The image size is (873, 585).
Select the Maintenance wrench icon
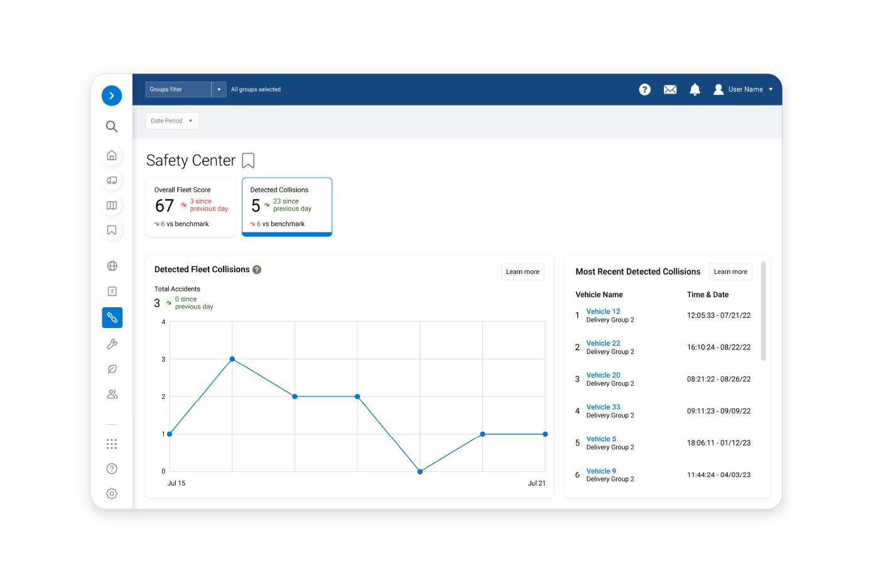pyautogui.click(x=111, y=343)
